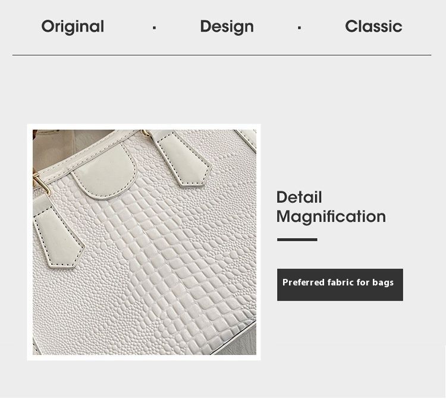Click the long horizontal divider under the headings
Viewport: 446px width, 399px height.
222,55
